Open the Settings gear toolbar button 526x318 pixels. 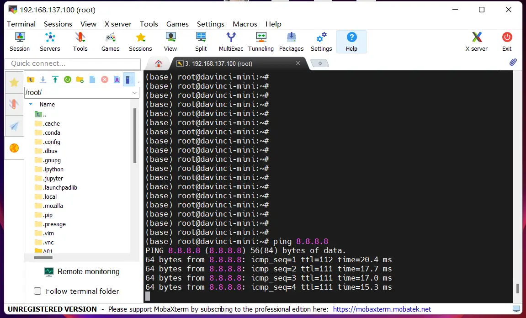[321, 42]
